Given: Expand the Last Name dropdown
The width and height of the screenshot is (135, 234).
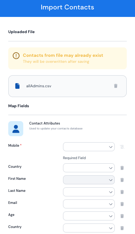Looking at the screenshot, I should coord(89,192).
